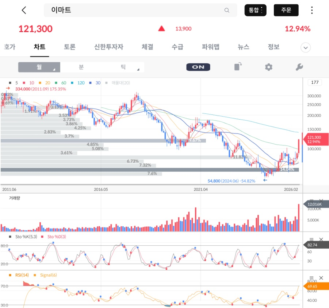This screenshot has height=308, width=329.
Task: Expand the 월 timeframe dropdown
Action: [x=39, y=67]
